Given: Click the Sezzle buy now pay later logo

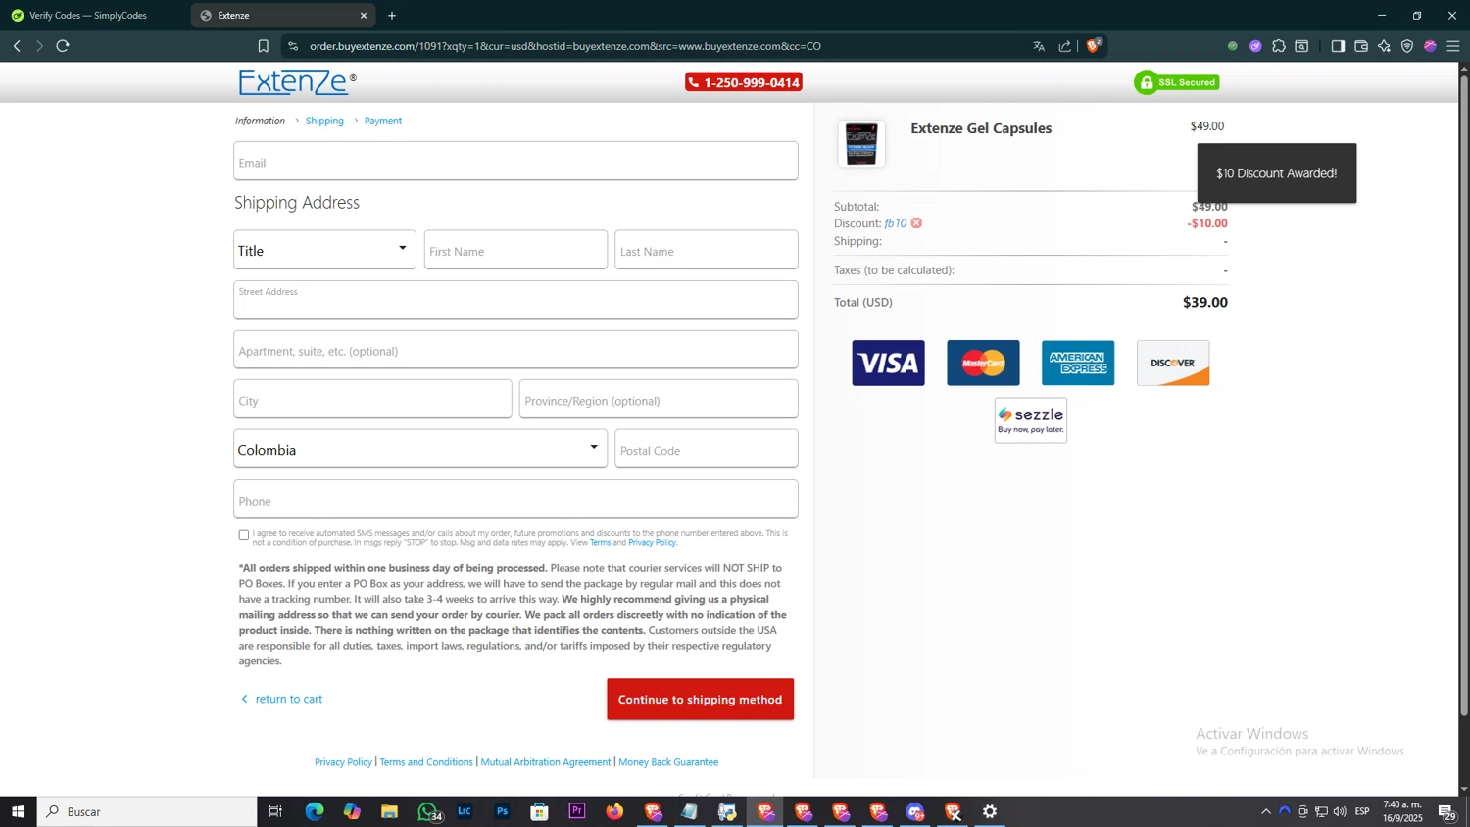Looking at the screenshot, I should click(1031, 420).
